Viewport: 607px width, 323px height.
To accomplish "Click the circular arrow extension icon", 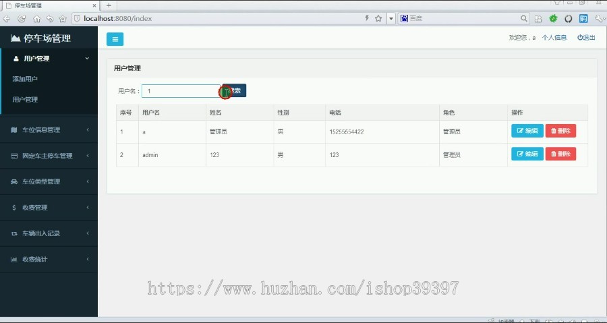I will point(569,19).
